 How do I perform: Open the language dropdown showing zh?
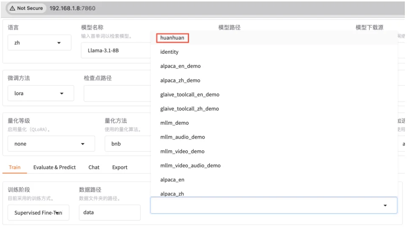tap(39, 43)
